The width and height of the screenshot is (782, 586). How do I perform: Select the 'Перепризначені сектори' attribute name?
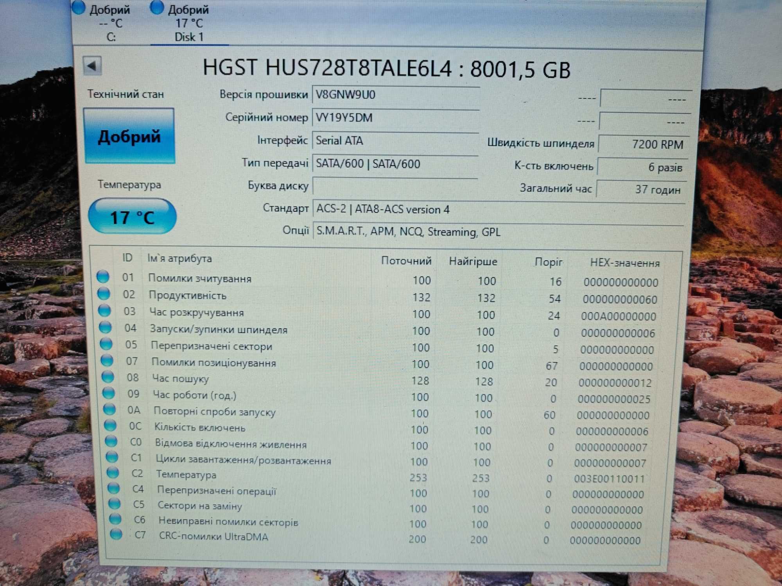coord(212,346)
